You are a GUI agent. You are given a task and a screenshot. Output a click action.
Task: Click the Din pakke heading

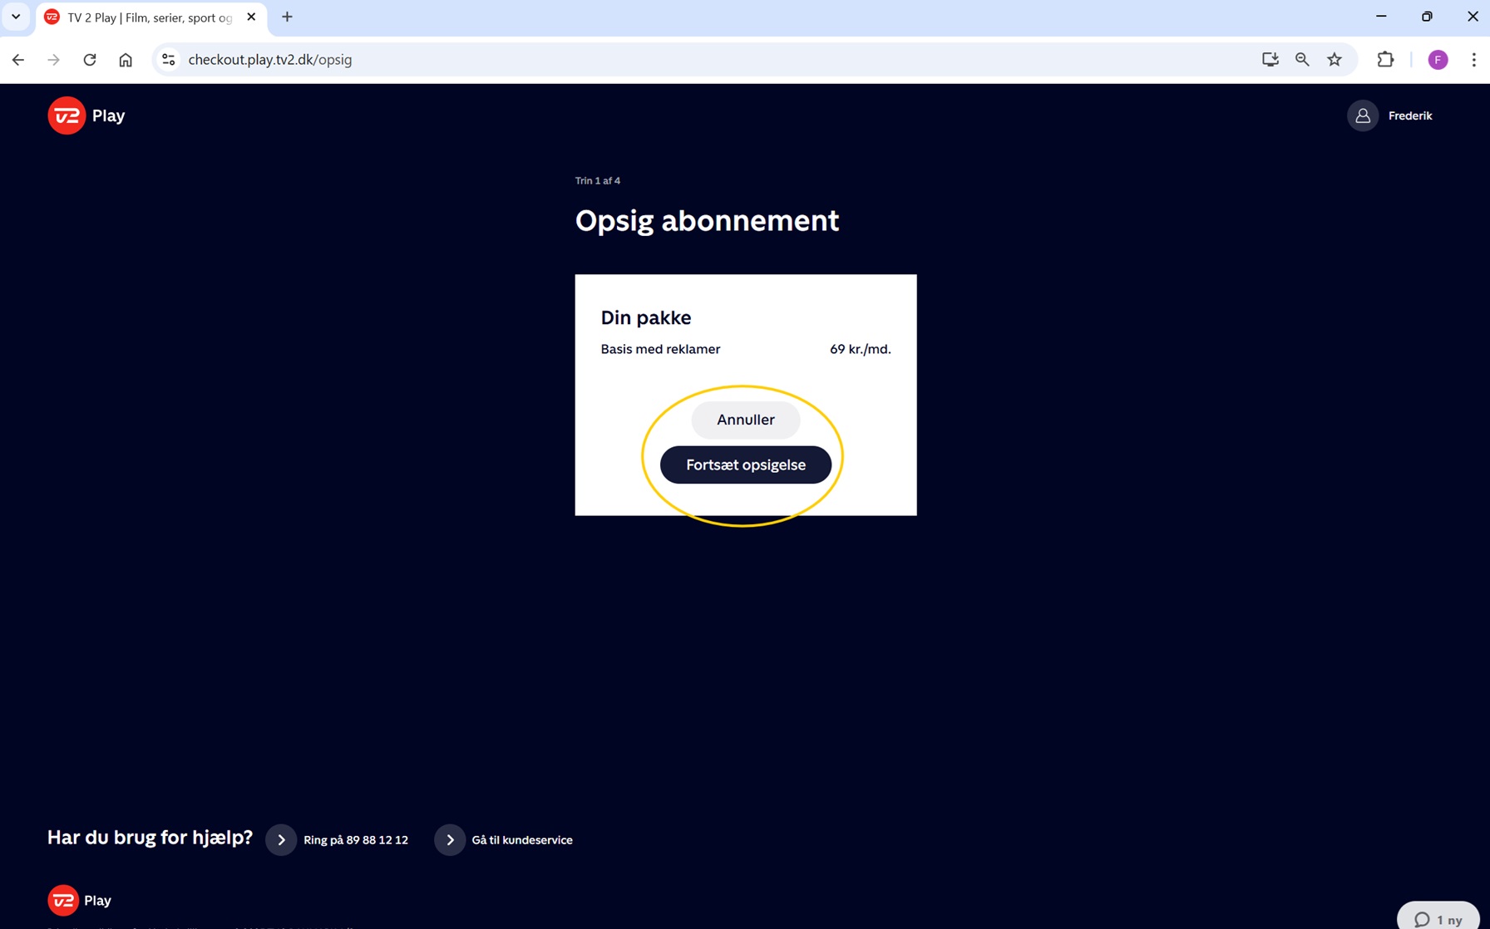[646, 317]
